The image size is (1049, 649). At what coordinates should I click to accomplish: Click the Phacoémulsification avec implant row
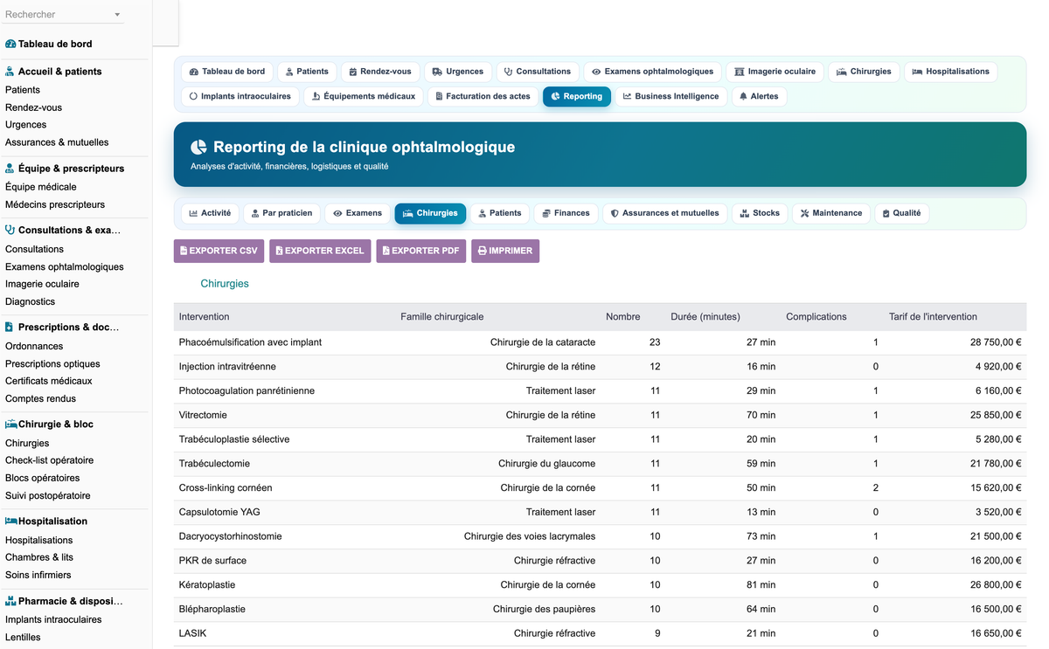click(600, 342)
